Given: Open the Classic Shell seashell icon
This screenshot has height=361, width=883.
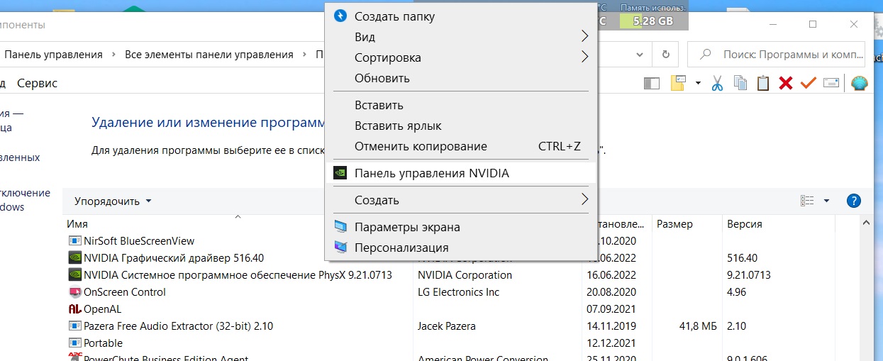Looking at the screenshot, I should [x=859, y=83].
